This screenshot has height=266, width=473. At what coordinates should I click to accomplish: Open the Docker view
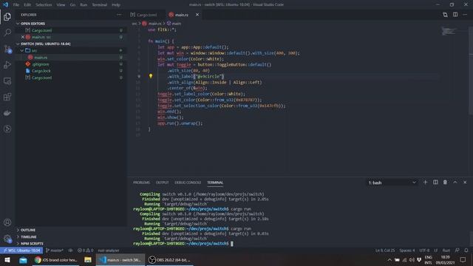[x=7, y=113]
